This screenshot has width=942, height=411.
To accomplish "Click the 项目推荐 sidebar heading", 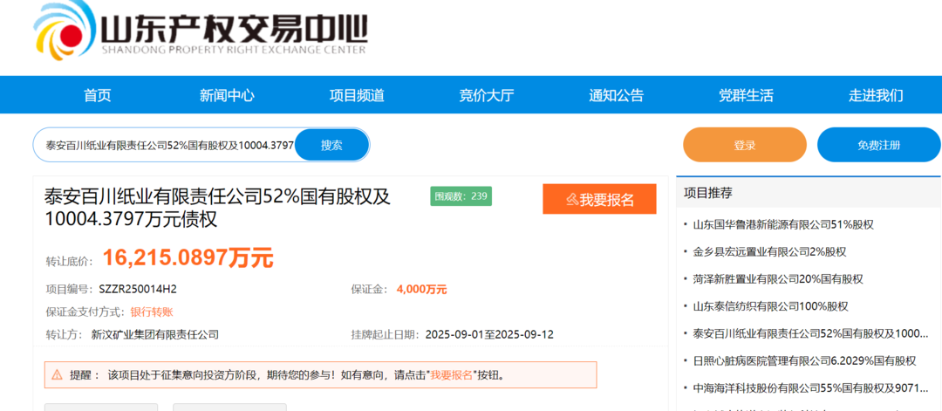I will [x=707, y=193].
